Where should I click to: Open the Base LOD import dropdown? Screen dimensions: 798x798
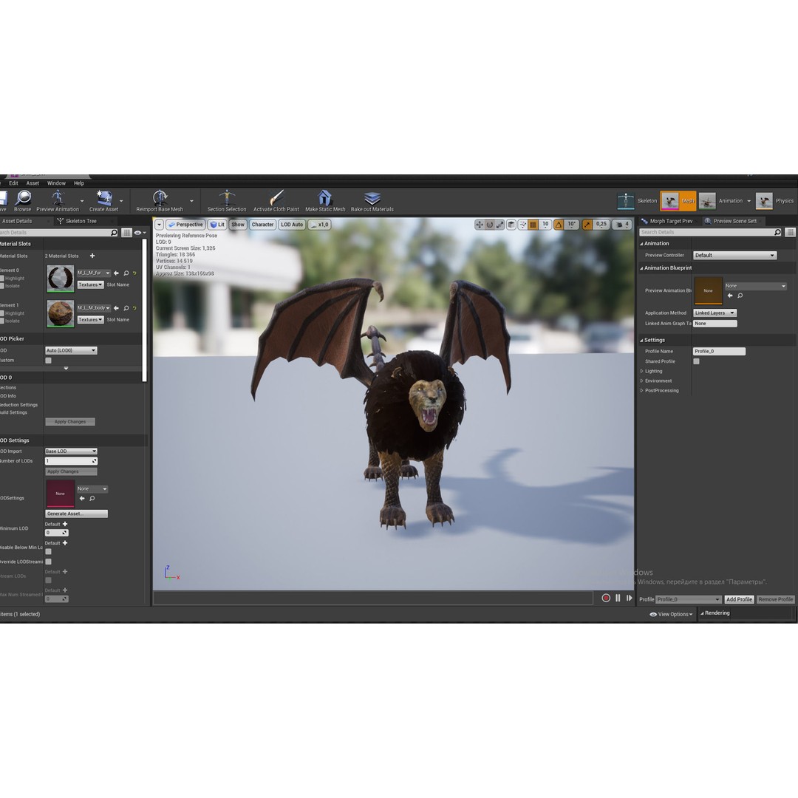(71, 451)
